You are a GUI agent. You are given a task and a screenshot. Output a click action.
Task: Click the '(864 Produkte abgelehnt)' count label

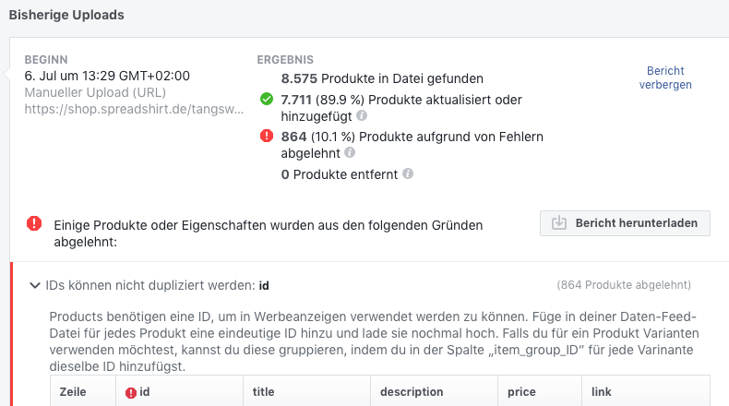tap(624, 285)
